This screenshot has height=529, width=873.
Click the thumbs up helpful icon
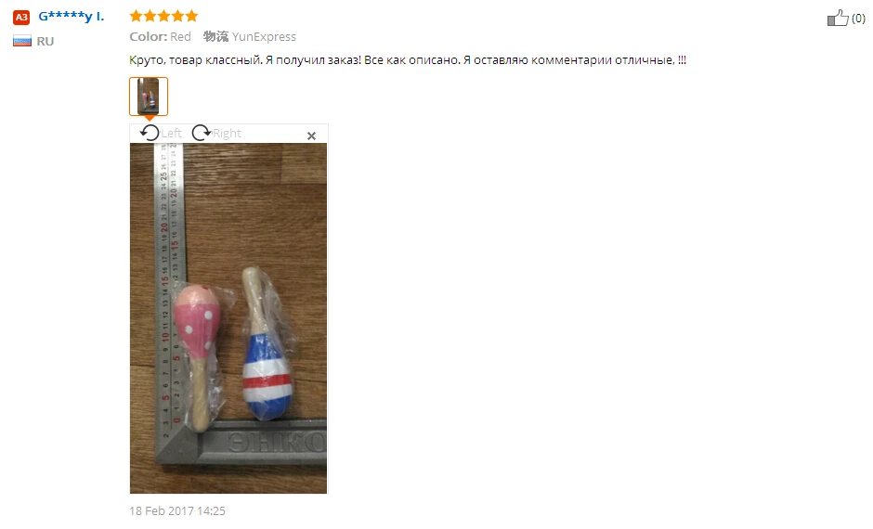838,18
